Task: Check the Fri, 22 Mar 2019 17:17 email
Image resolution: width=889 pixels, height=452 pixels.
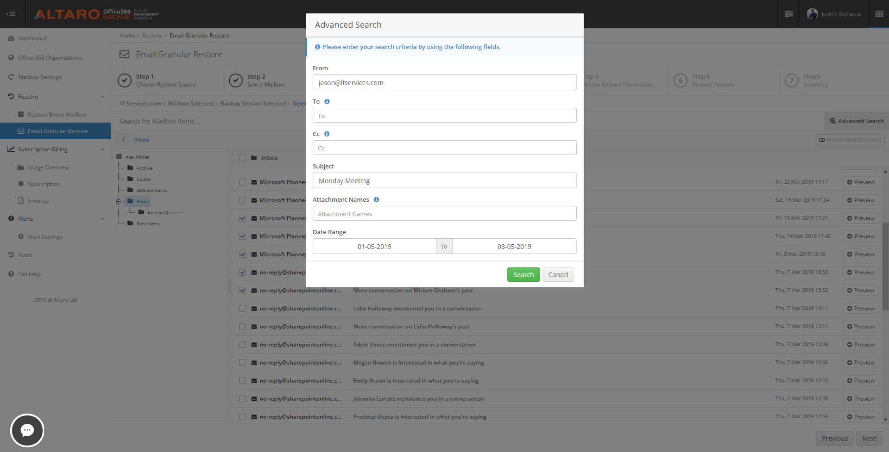Action: (x=242, y=182)
